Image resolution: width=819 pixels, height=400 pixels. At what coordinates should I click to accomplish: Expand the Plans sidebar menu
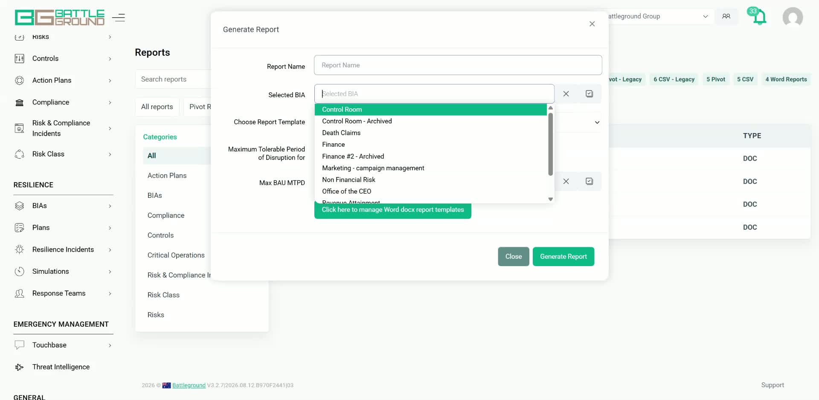tap(110, 228)
